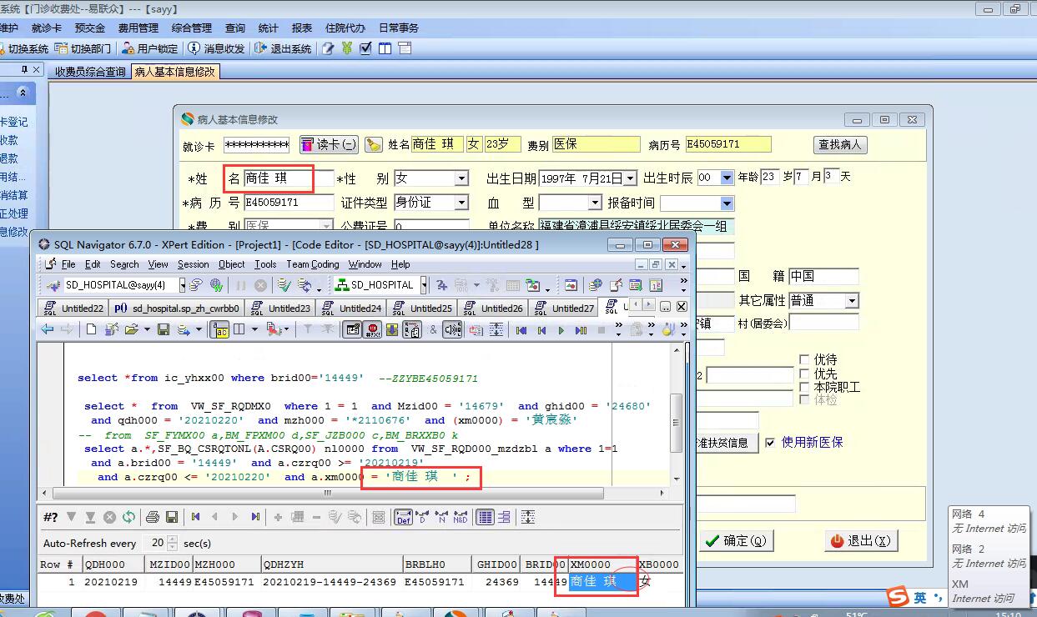This screenshot has width=1037, height=617.
Task: Open the 证件类型 dropdown showing 身份证
Action: click(461, 203)
